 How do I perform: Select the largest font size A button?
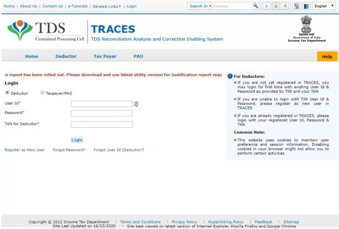(285, 6)
